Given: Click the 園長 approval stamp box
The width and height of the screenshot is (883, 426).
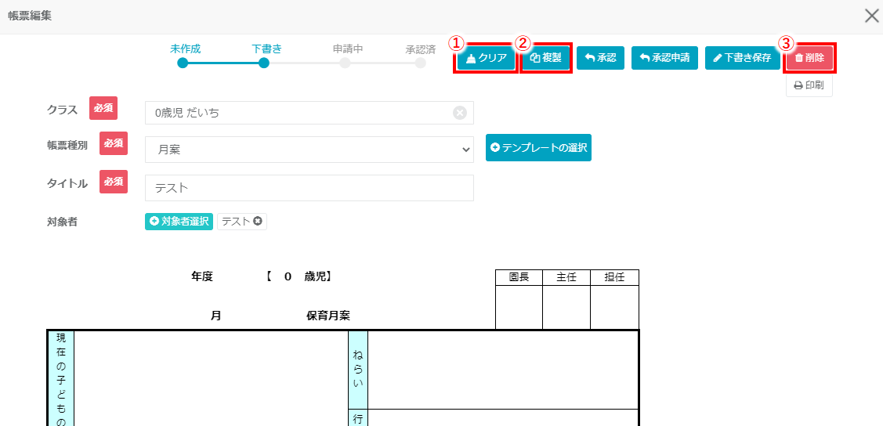Looking at the screenshot, I should pyautogui.click(x=519, y=307).
